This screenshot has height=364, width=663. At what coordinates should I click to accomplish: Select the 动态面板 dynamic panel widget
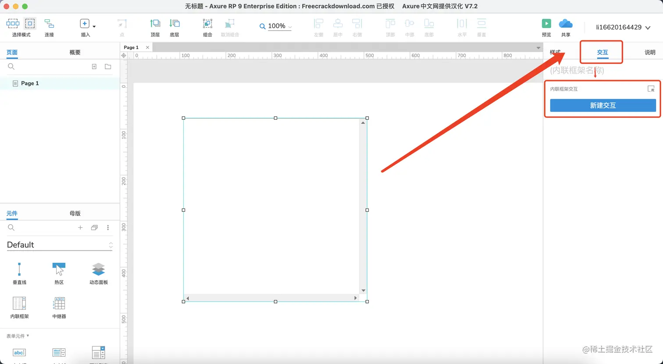pyautogui.click(x=98, y=273)
